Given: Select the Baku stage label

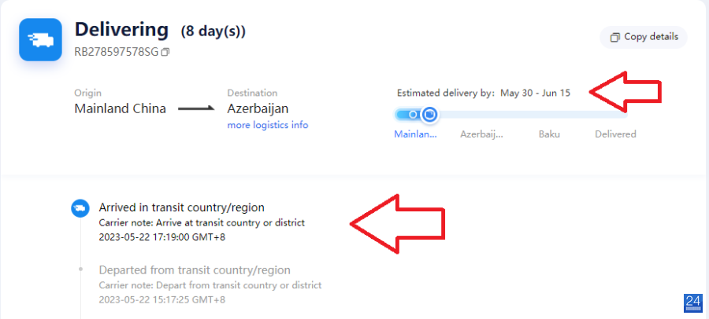Looking at the screenshot, I should coord(549,134).
